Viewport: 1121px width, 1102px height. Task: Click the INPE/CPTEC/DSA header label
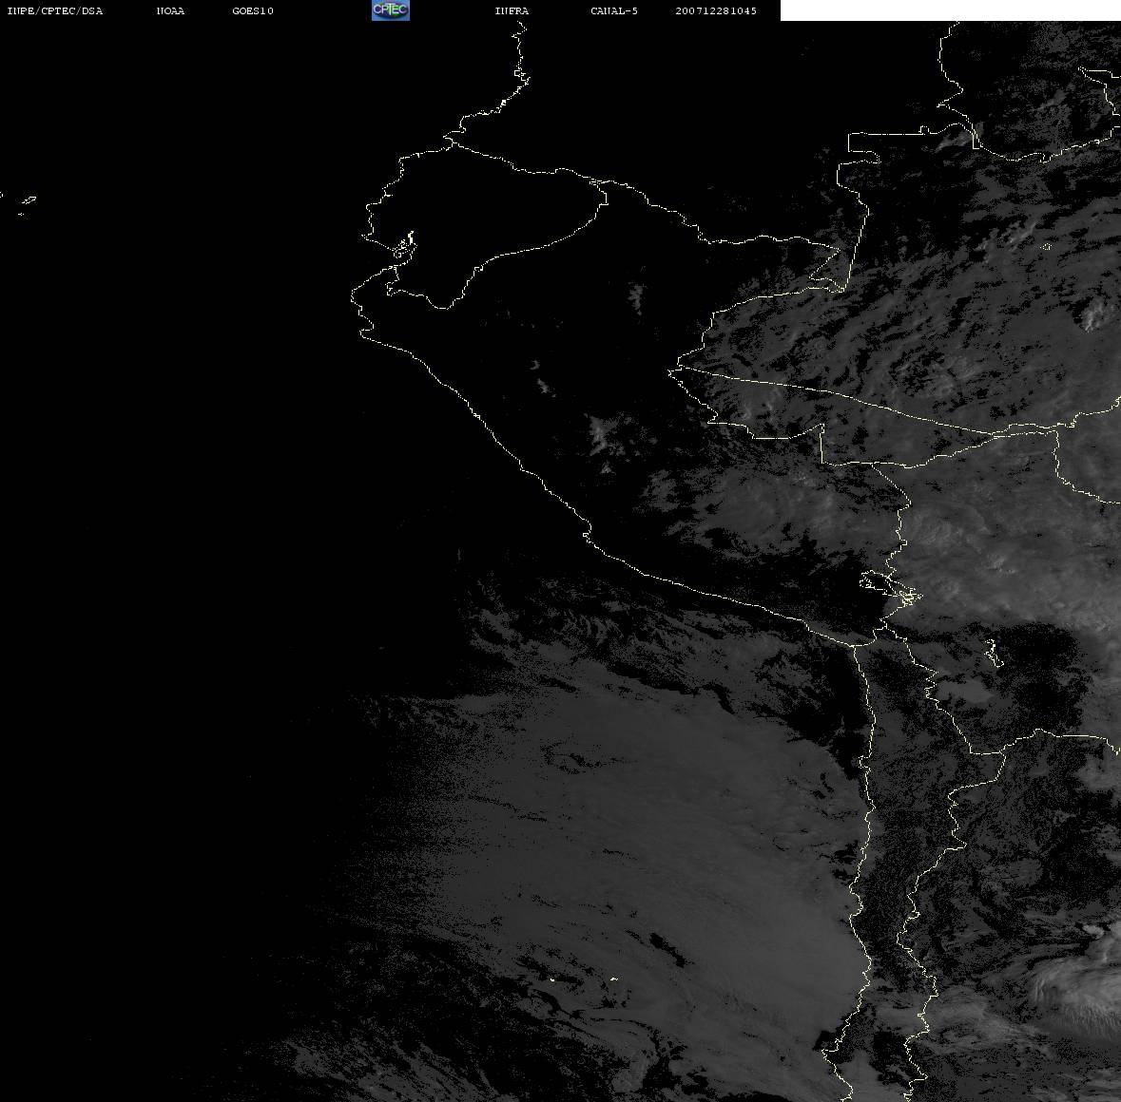tap(55, 11)
